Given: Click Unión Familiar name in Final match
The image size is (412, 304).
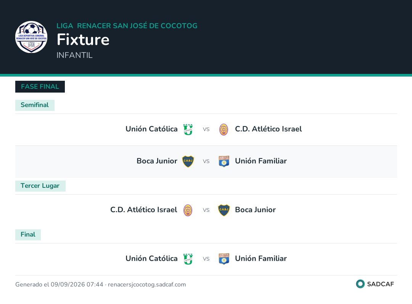Looking at the screenshot, I should pos(261,259).
